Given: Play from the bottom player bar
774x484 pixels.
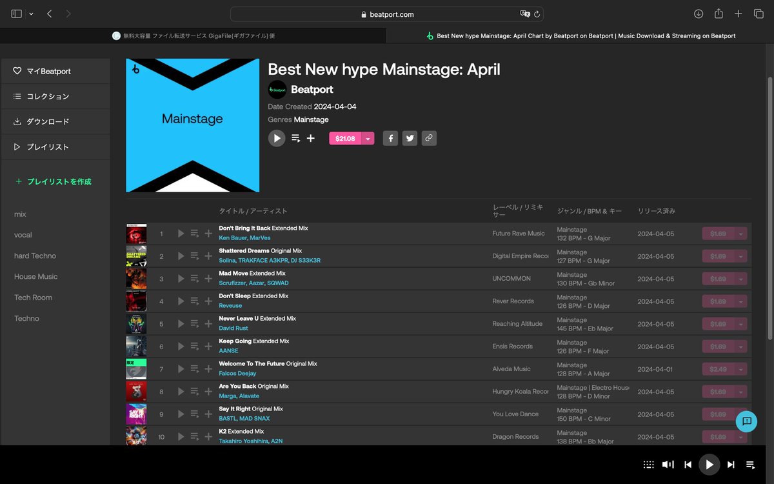Looking at the screenshot, I should (x=709, y=465).
